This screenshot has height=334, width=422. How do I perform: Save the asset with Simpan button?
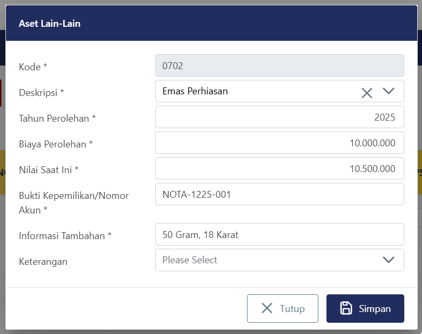(365, 308)
